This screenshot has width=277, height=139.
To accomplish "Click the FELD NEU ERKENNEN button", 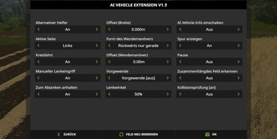I will [x=138, y=135].
